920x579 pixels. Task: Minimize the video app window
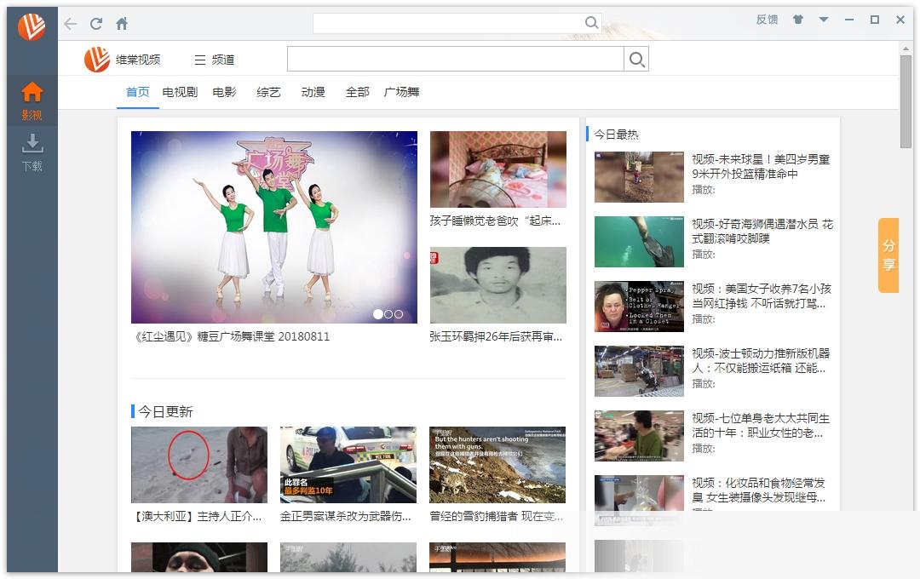tap(849, 20)
